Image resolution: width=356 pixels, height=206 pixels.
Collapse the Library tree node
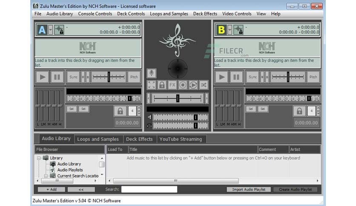click(39, 158)
